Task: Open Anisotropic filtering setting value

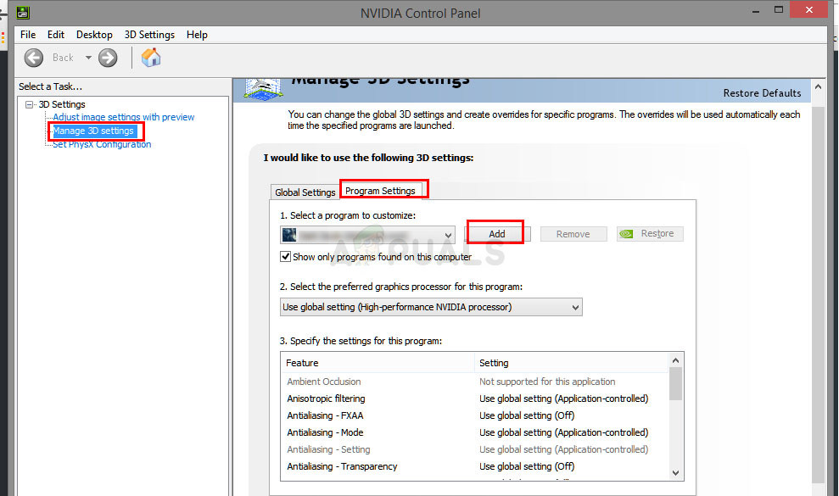Action: [x=563, y=398]
